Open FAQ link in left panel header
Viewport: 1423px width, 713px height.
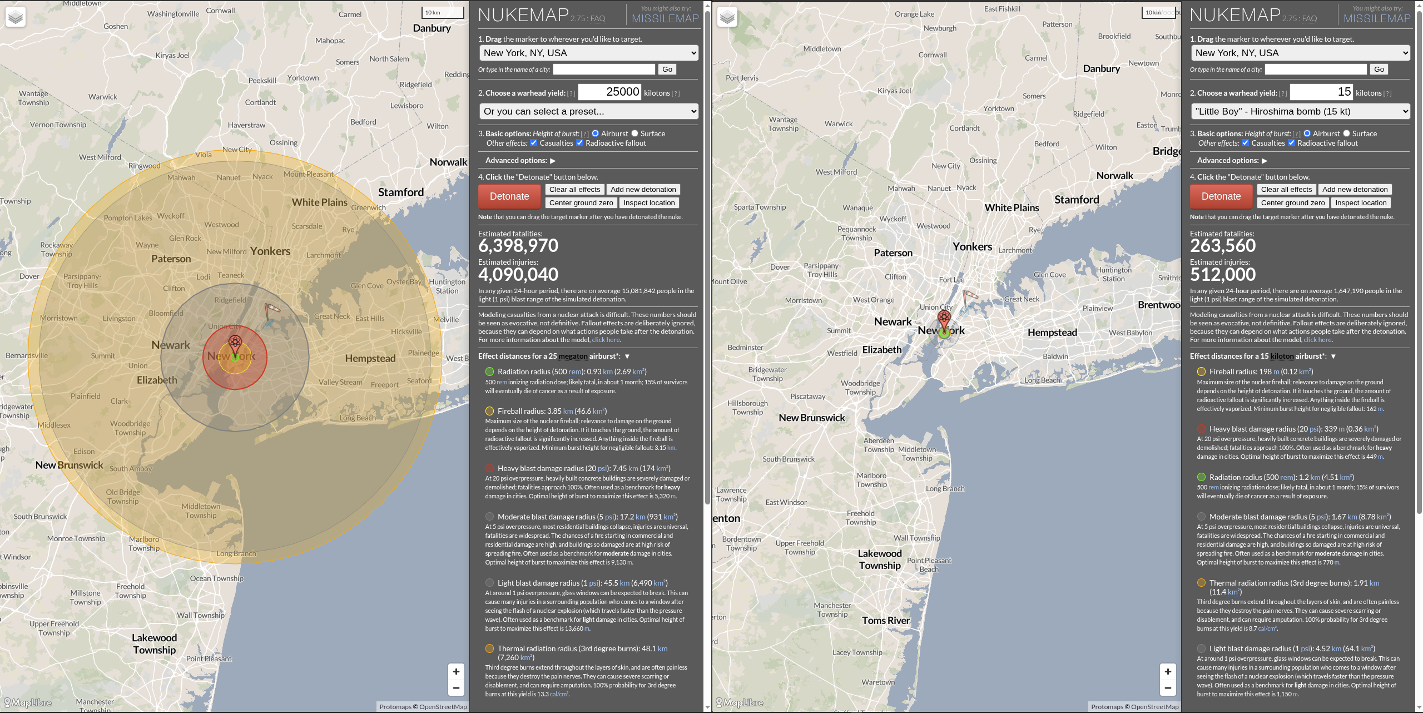598,19
